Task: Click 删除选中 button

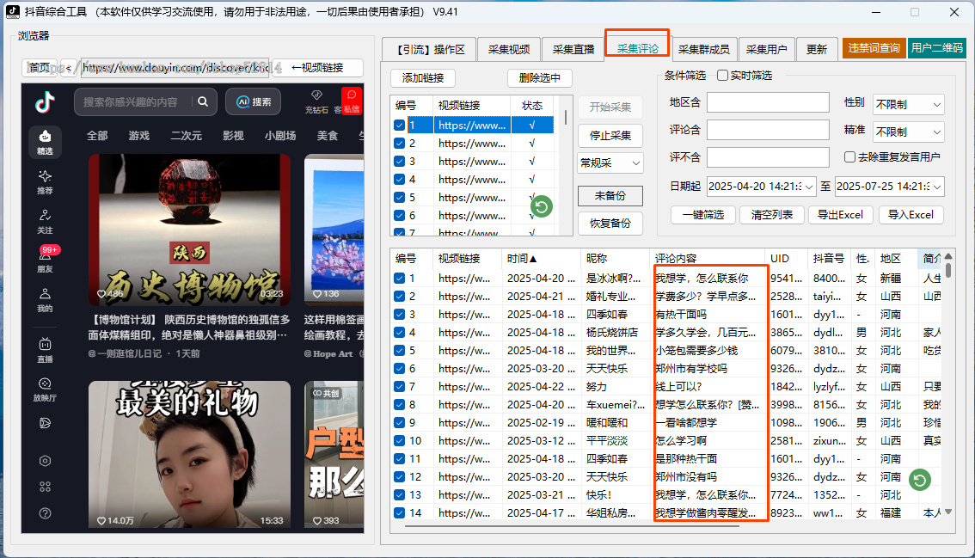Action: point(540,77)
